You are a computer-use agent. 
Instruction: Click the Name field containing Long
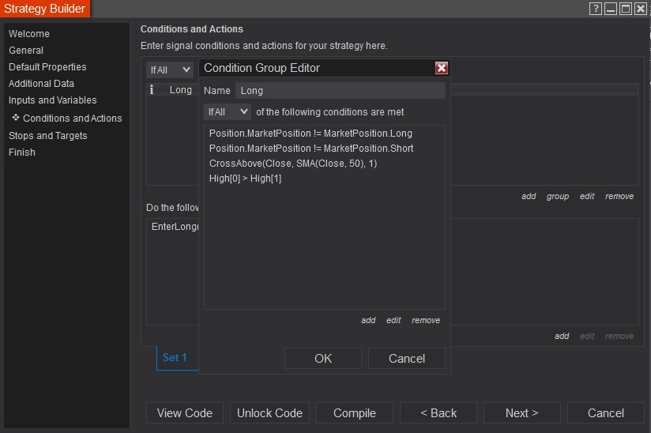(340, 91)
